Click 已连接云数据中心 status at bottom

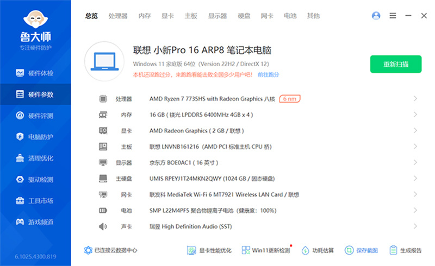click(x=111, y=250)
